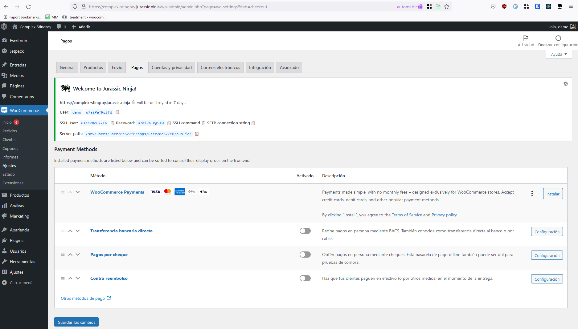Copy the server path using its clipboard icon
This screenshot has height=329, width=578.
197,134
